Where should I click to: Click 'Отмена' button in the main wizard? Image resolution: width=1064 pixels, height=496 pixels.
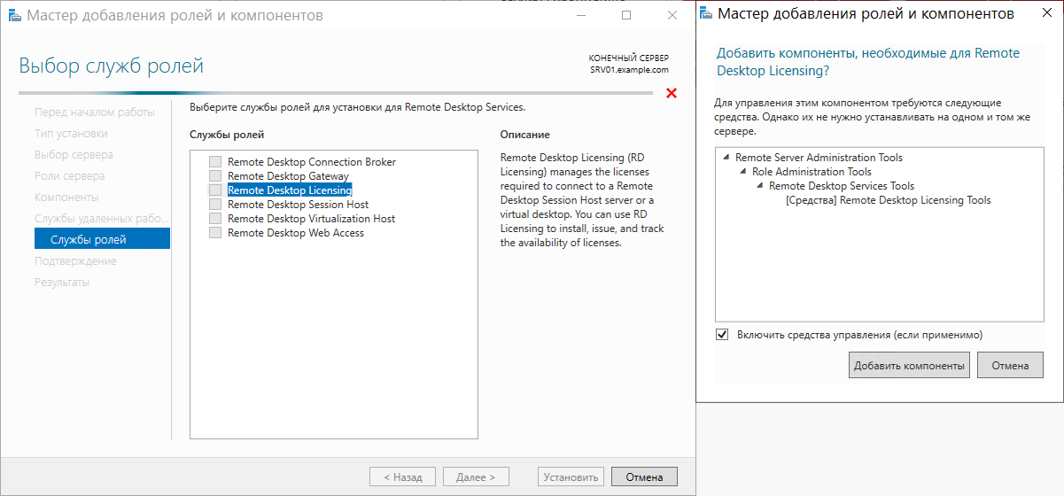644,477
